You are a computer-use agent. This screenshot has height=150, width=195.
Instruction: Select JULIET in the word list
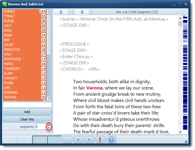(x=24, y=45)
